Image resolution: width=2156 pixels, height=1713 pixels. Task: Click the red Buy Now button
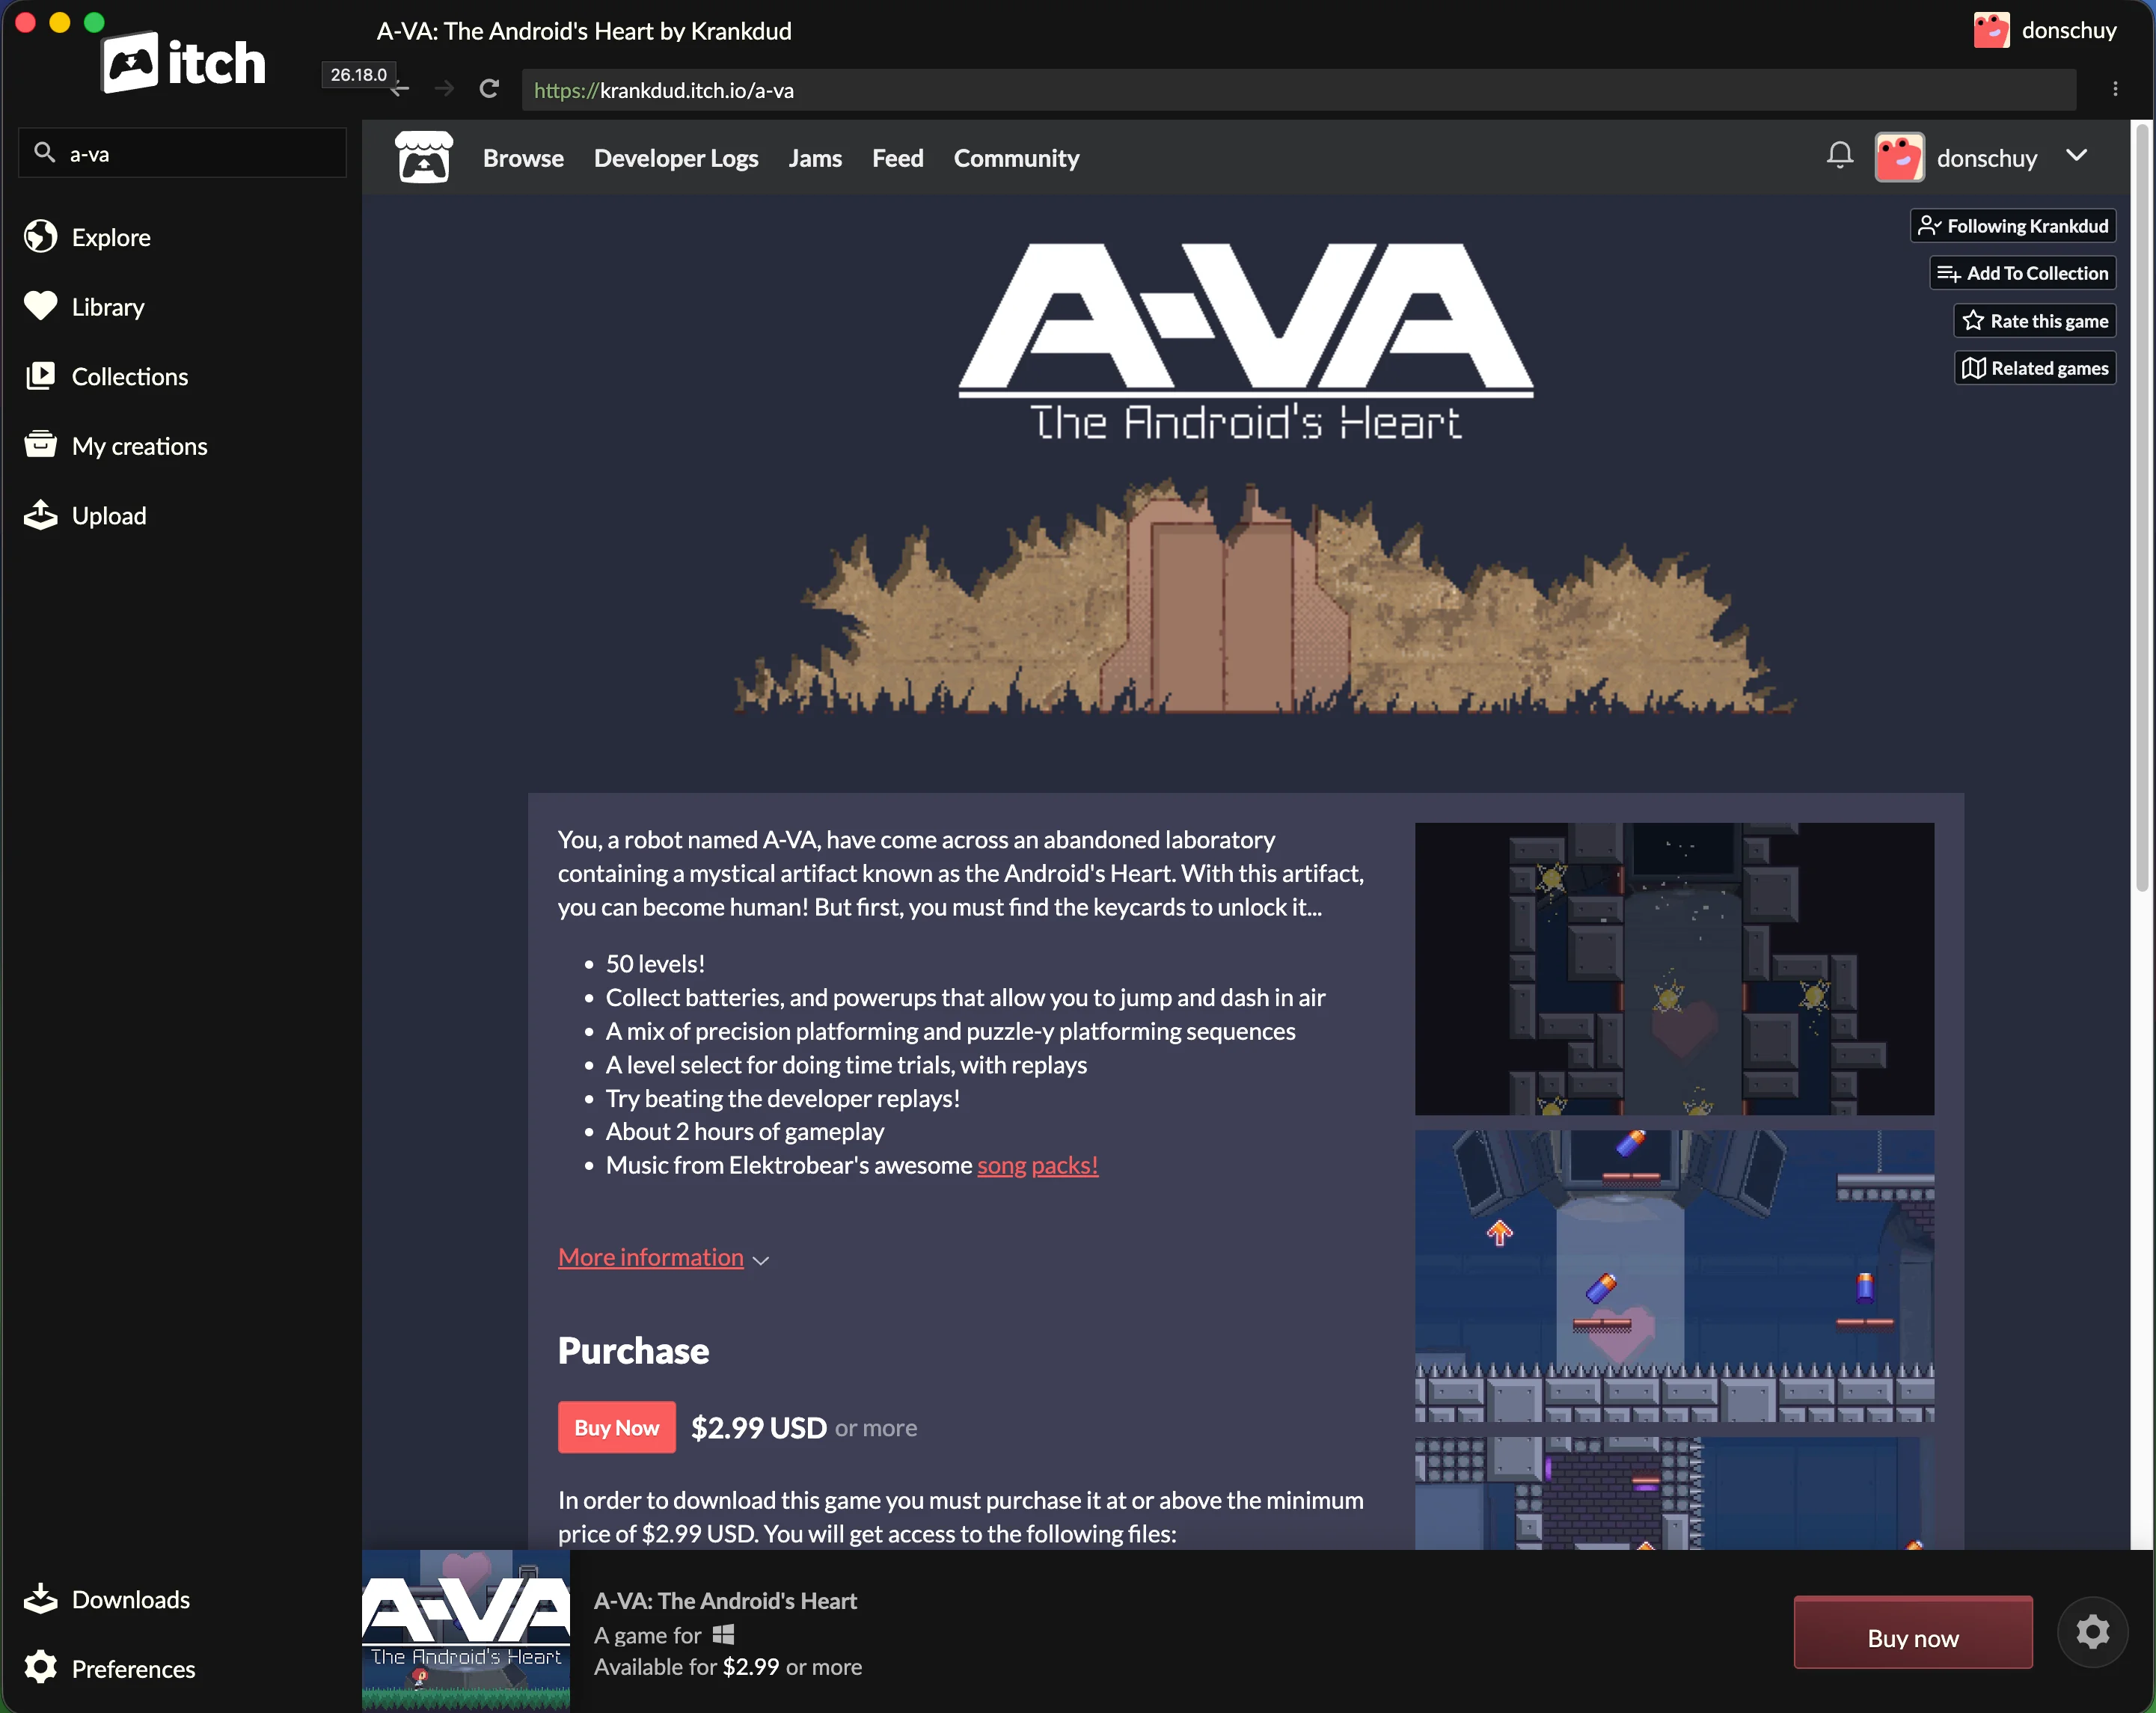pyautogui.click(x=617, y=1427)
